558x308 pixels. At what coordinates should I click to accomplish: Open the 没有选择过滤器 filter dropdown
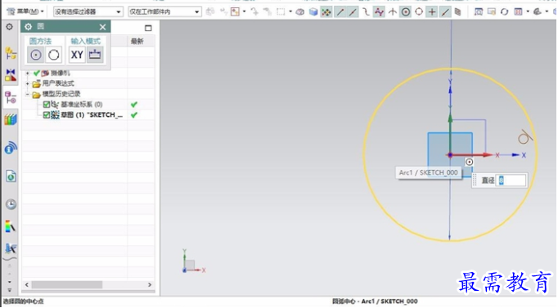point(88,11)
